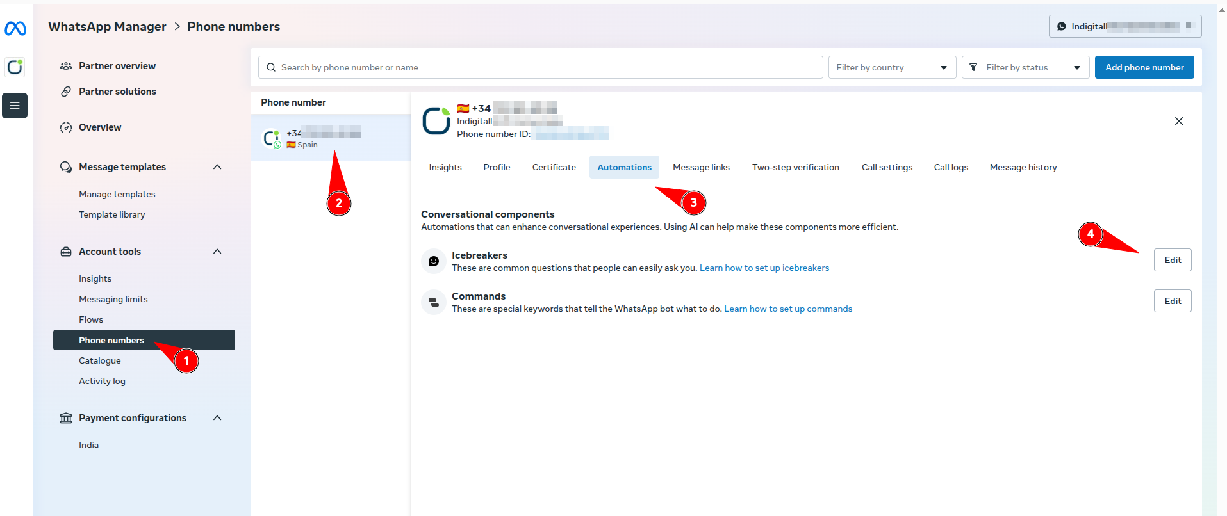Image resolution: width=1227 pixels, height=516 pixels.
Task: Open Learn how to set up commands link
Action: [x=788, y=309]
